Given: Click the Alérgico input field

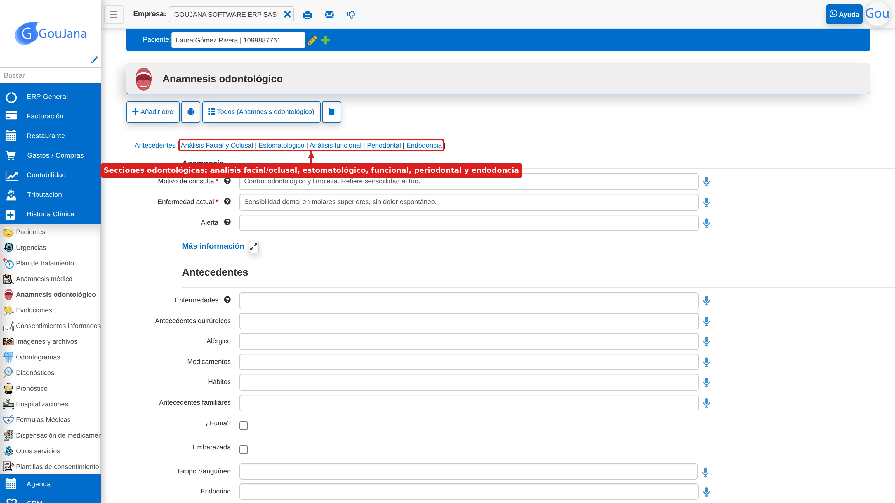Looking at the screenshot, I should tap(469, 341).
